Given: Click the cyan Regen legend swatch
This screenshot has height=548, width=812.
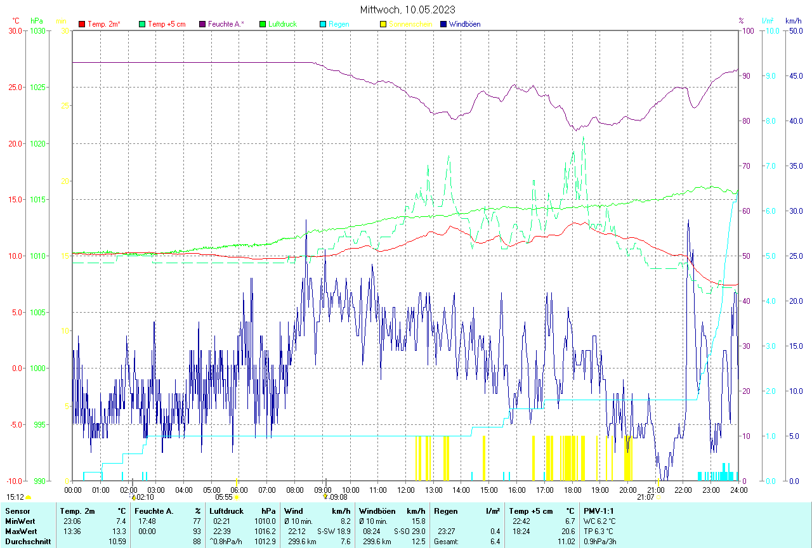Looking at the screenshot, I should 323,24.
